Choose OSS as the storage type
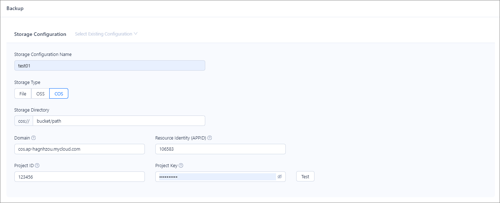Image resolution: width=500 pixels, height=203 pixels. (x=40, y=94)
